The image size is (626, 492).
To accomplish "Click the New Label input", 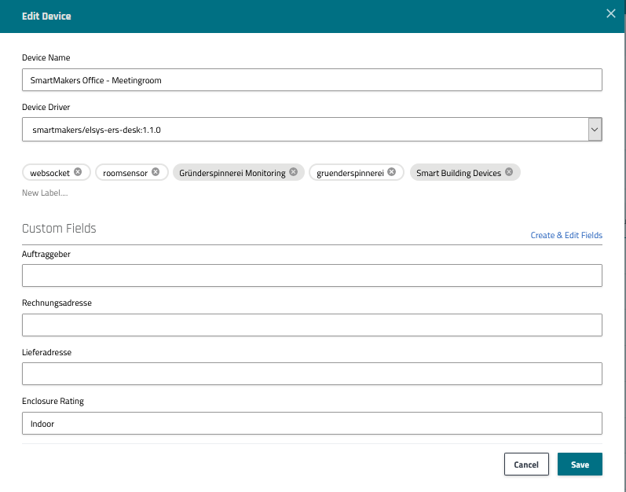I will tap(45, 193).
